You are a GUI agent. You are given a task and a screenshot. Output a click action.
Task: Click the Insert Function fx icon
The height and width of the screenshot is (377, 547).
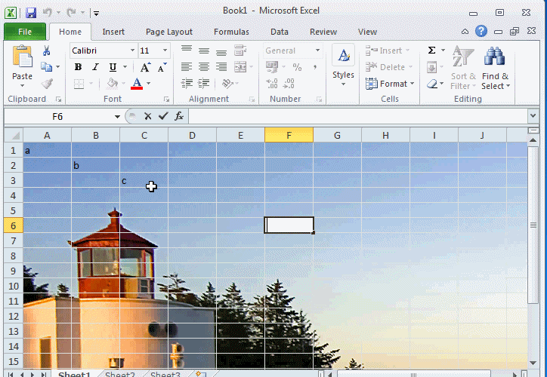[x=179, y=116]
